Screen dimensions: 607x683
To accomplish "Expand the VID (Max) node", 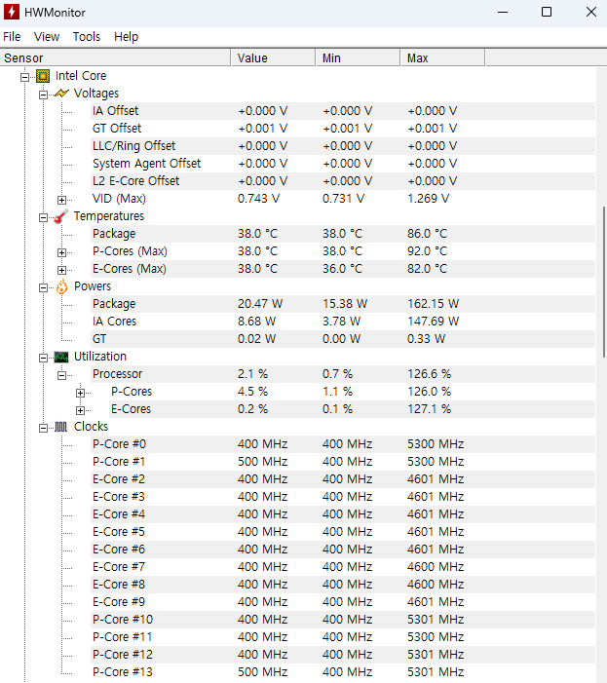I will (x=61, y=200).
